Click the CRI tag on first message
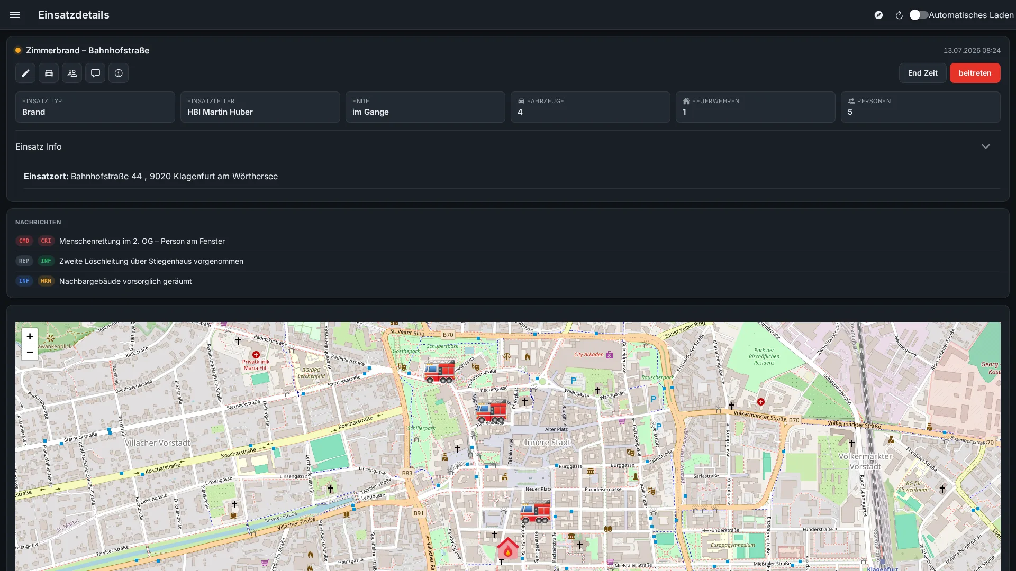 (x=46, y=241)
